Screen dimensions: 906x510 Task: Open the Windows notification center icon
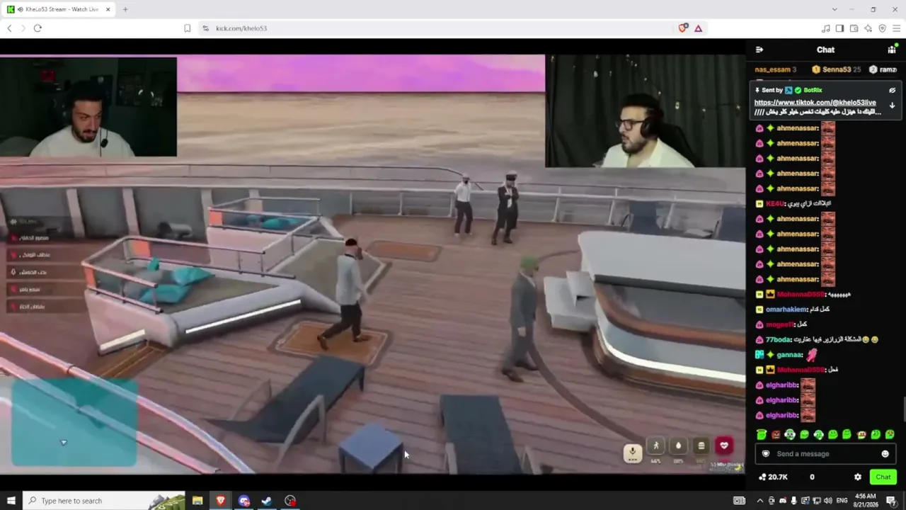click(891, 501)
